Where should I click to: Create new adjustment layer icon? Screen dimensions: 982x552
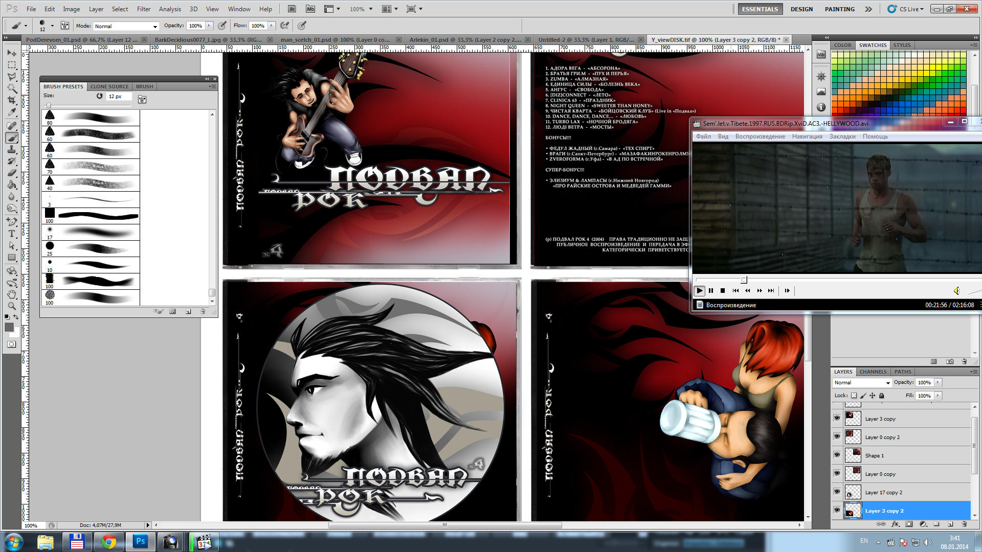(x=923, y=524)
